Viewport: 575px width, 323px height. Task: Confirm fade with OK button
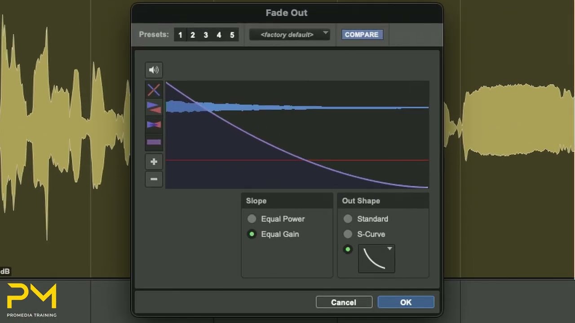click(406, 302)
